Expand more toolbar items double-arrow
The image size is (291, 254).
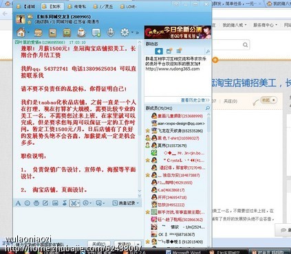(x=138, y=33)
